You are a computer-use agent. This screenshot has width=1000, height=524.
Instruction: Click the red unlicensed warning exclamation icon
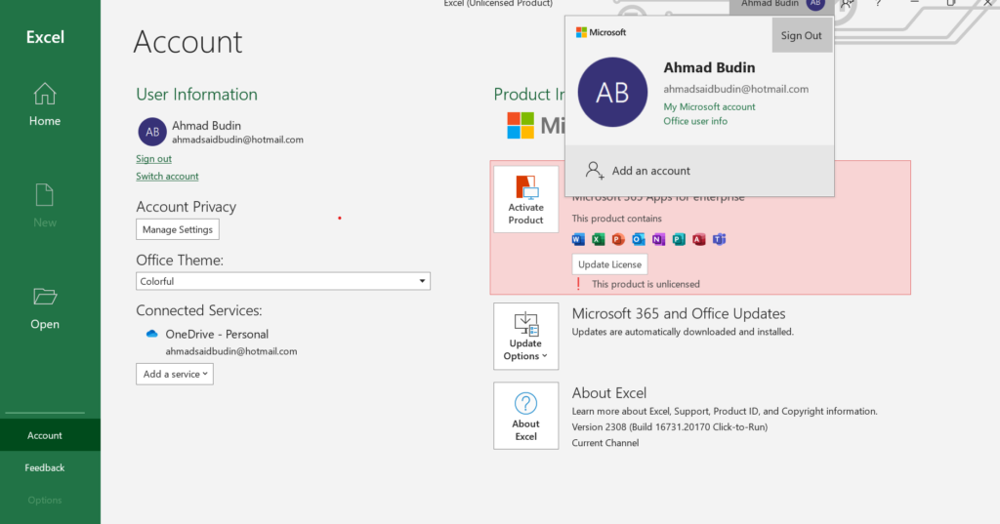point(578,284)
